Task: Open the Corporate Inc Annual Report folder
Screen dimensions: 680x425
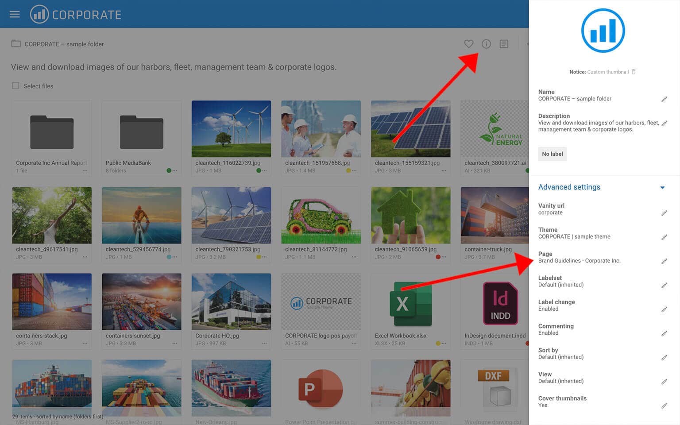Action: click(52, 133)
